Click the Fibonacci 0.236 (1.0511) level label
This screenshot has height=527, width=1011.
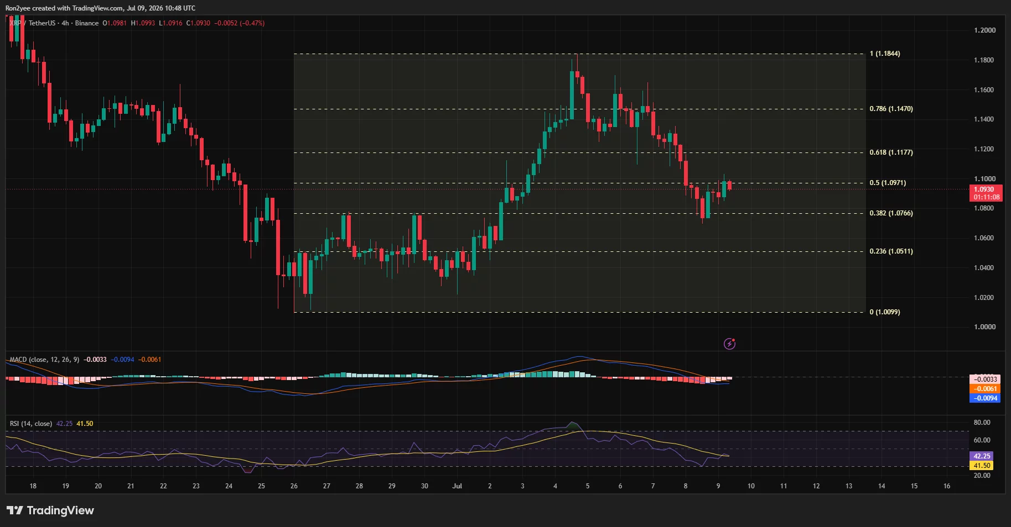891,251
